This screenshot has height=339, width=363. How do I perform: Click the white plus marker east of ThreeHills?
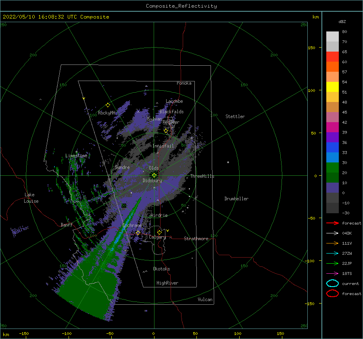pos(228,162)
